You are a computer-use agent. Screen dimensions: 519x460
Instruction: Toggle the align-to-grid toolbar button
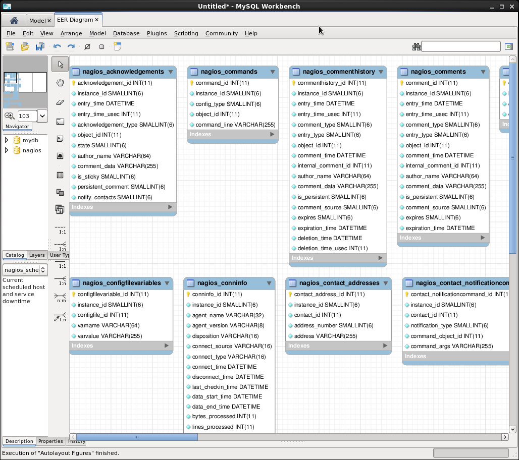(101, 47)
